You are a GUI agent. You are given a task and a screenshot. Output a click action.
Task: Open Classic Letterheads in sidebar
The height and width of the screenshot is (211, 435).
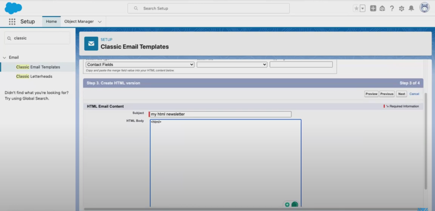pyautogui.click(x=34, y=76)
